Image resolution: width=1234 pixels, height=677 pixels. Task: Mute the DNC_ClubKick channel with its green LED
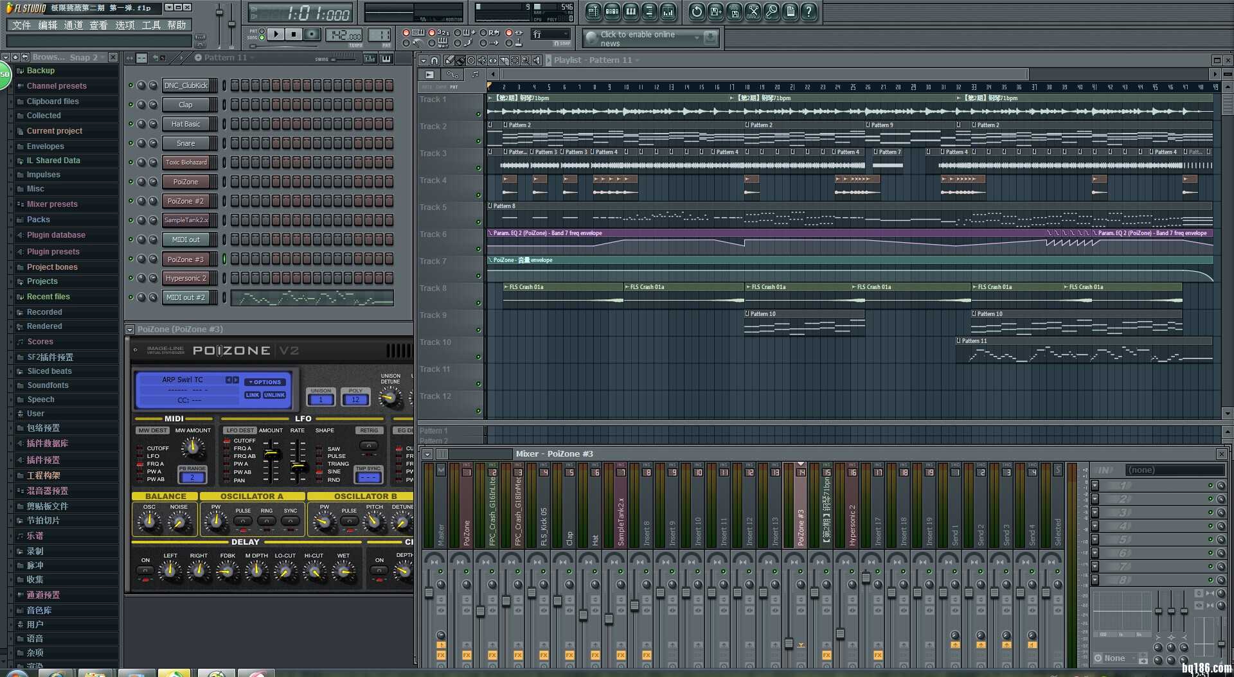[x=131, y=85]
